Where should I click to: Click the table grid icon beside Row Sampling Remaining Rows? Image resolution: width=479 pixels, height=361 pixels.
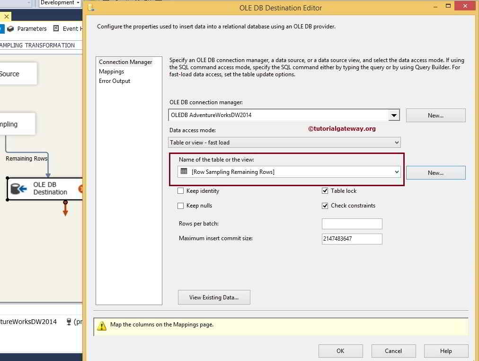(x=183, y=172)
